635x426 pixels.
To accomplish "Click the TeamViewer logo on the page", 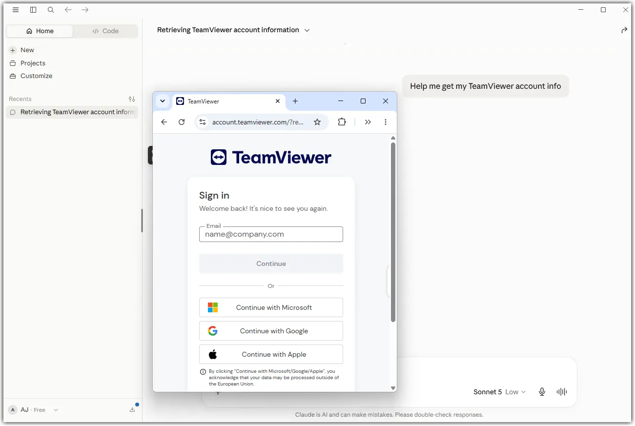I will pos(271,157).
